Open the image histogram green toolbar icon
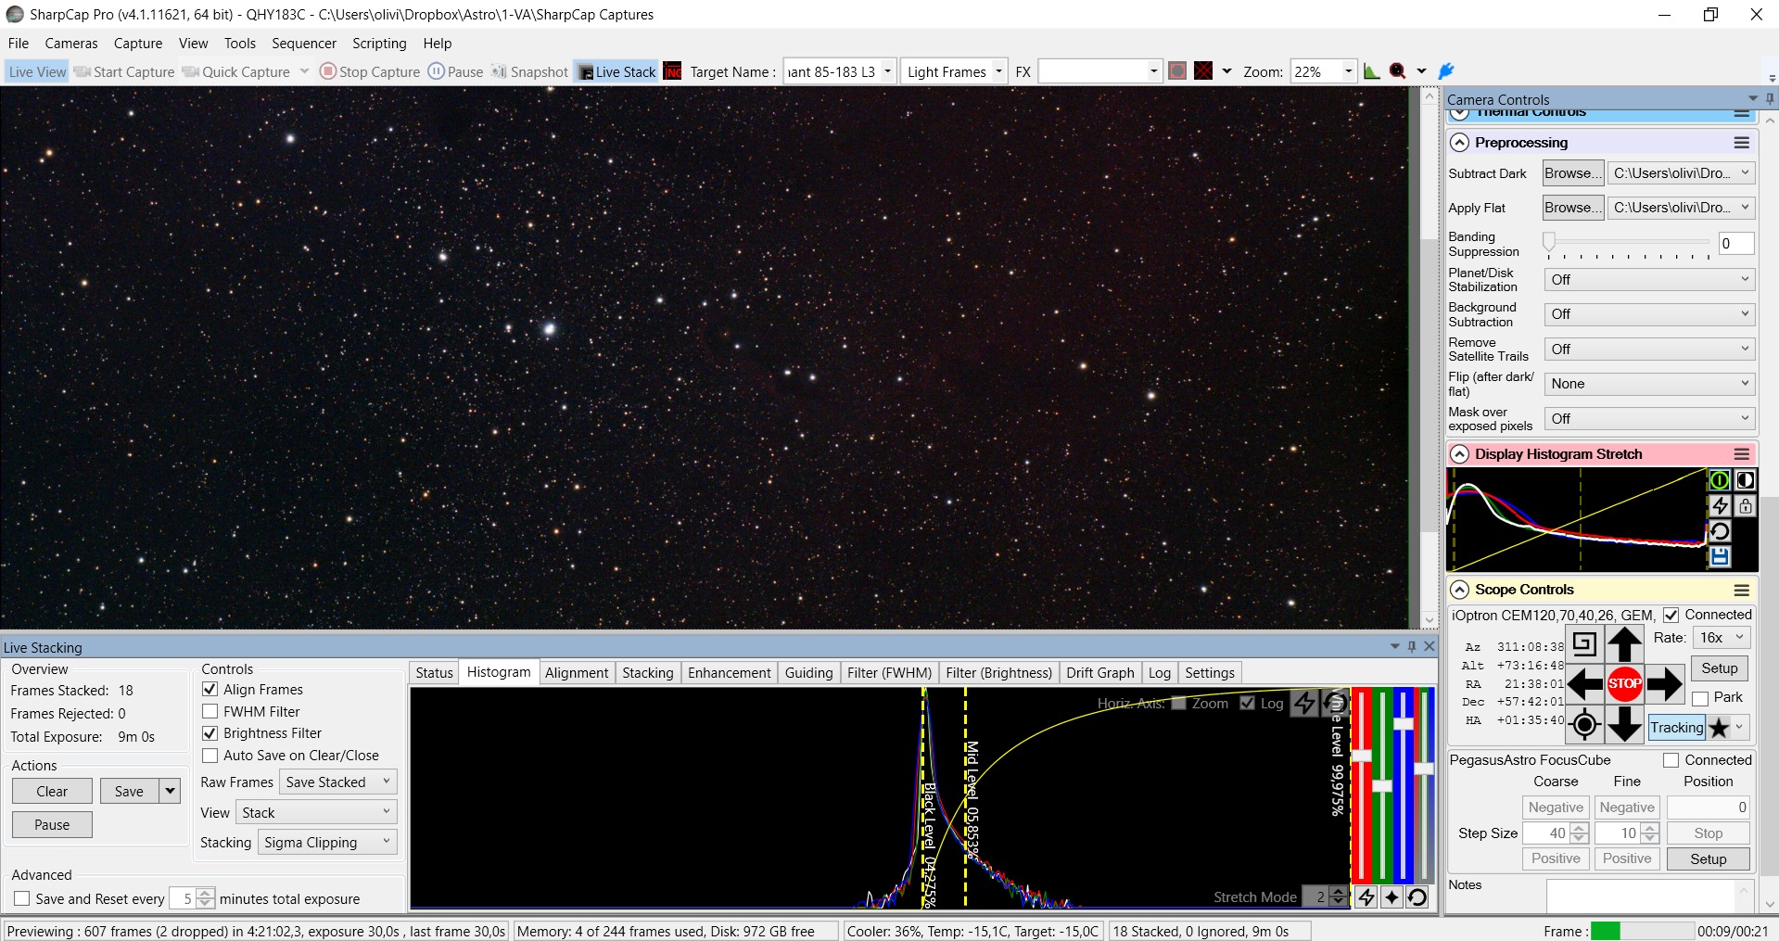 click(x=1371, y=71)
